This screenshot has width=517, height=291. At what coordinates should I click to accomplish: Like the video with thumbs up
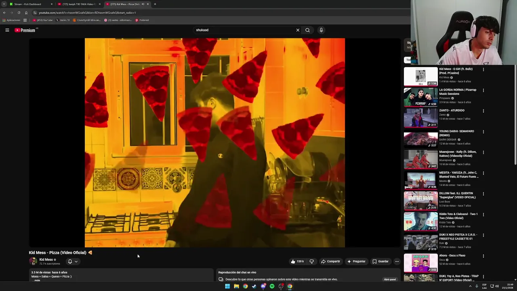297,261
